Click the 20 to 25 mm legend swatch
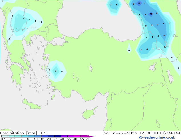 (x=51, y=136)
